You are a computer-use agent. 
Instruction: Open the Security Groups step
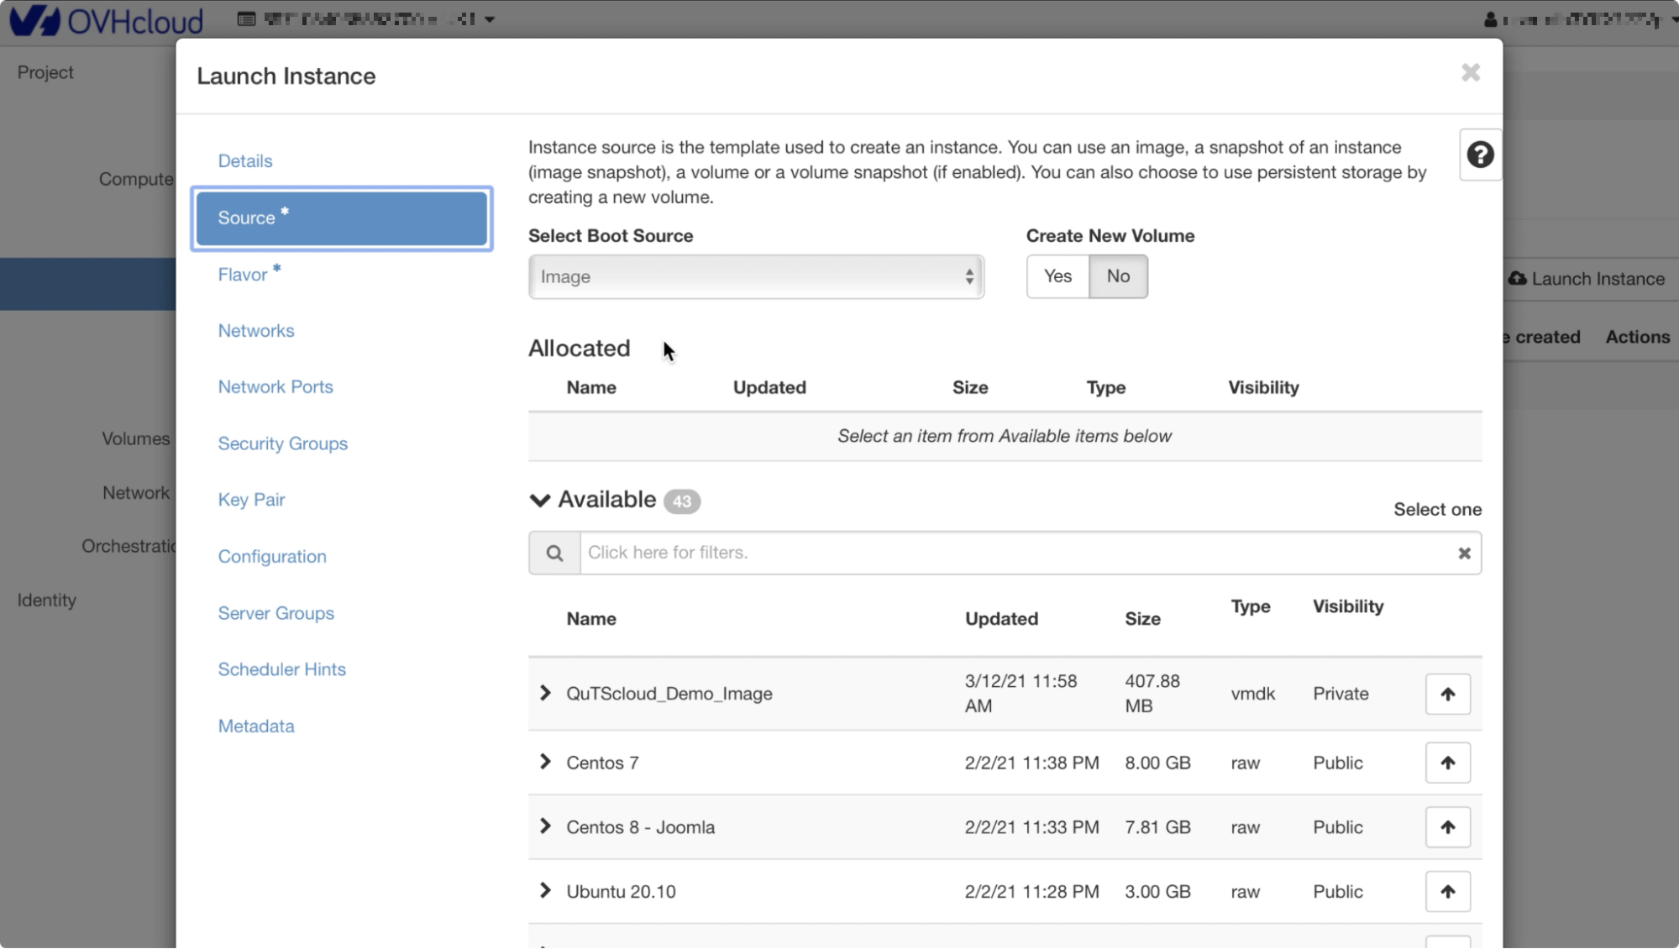pos(282,443)
